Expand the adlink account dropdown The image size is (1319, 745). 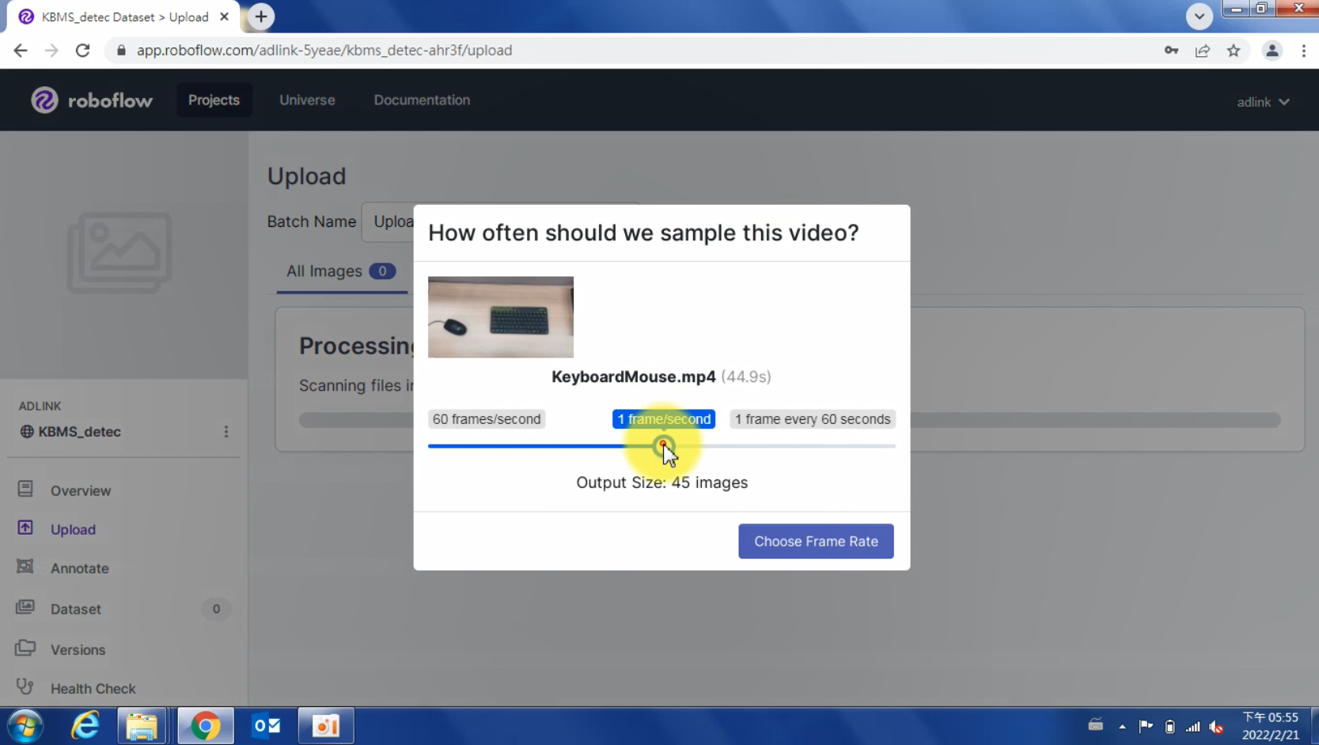tap(1263, 102)
